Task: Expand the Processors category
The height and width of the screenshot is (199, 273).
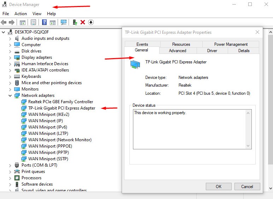Action: 10,178
